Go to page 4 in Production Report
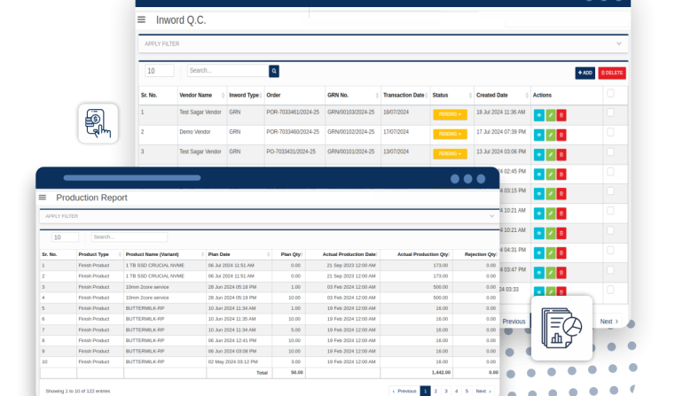Viewport: 683px width, 396px height. pyautogui.click(x=457, y=391)
